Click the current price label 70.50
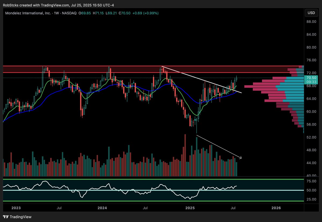 (x=311, y=78)
